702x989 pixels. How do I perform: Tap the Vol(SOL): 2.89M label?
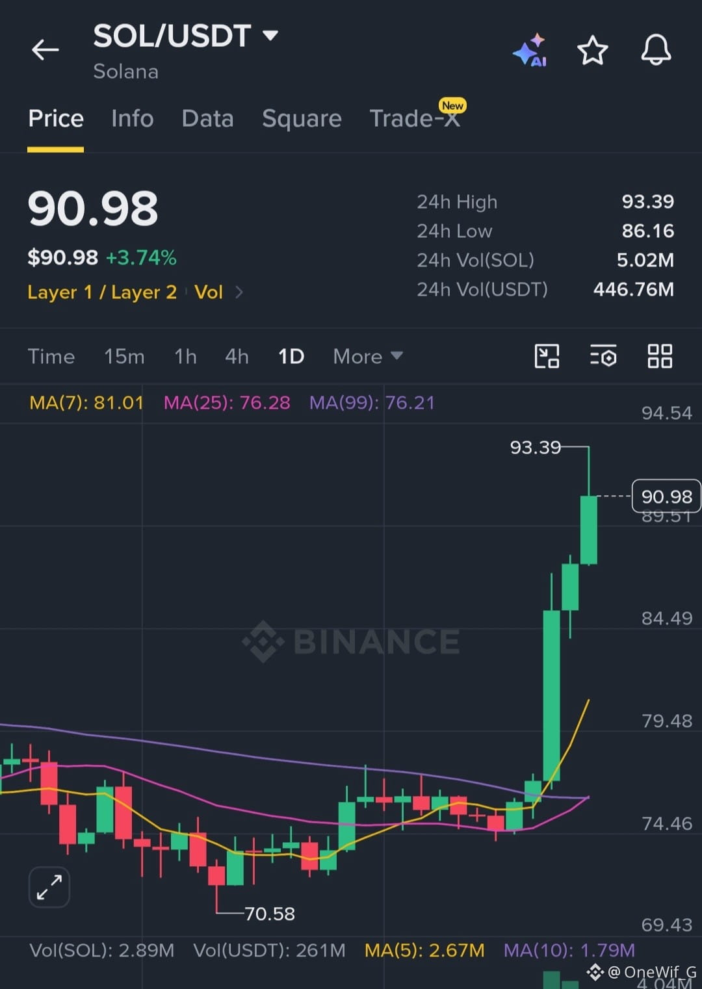click(101, 951)
